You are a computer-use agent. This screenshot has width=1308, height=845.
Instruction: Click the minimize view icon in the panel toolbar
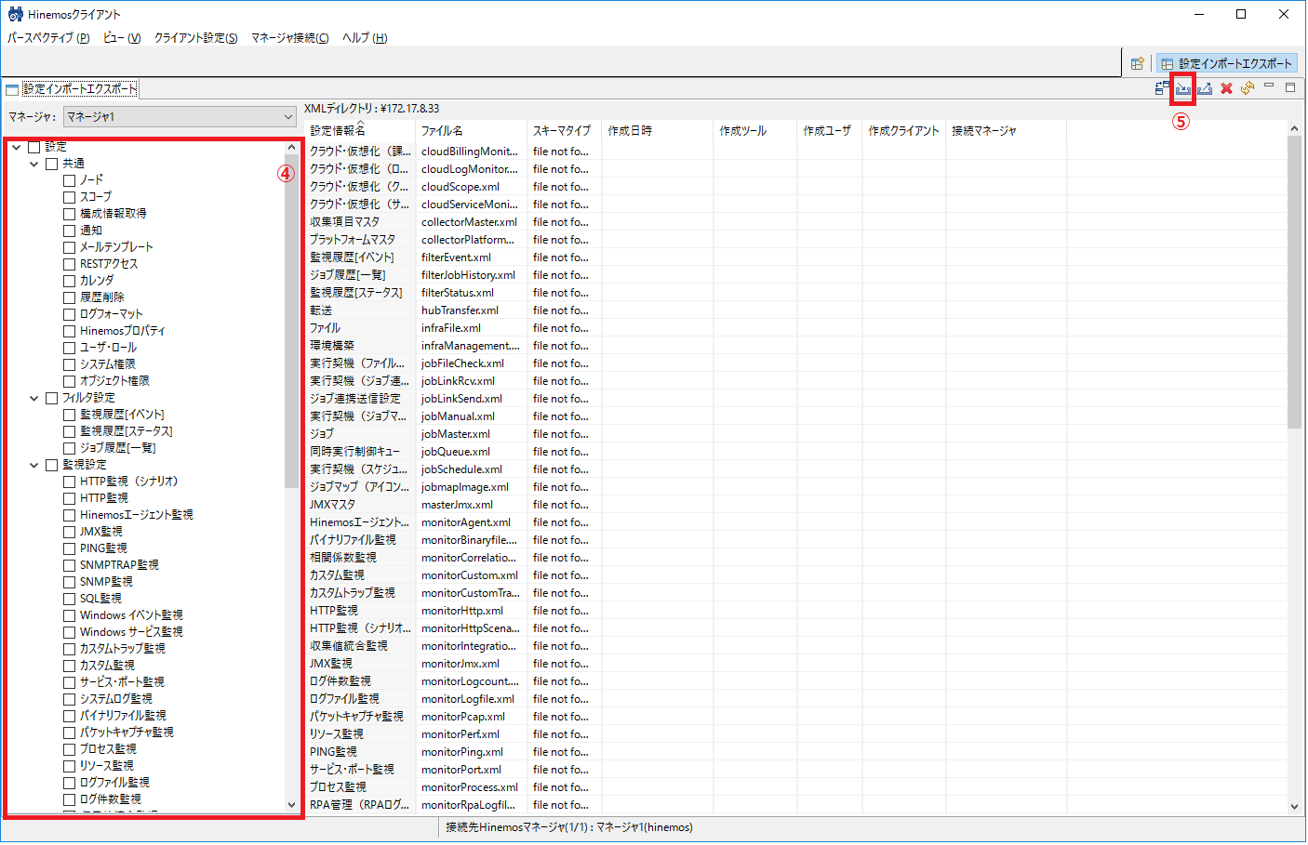[1269, 87]
